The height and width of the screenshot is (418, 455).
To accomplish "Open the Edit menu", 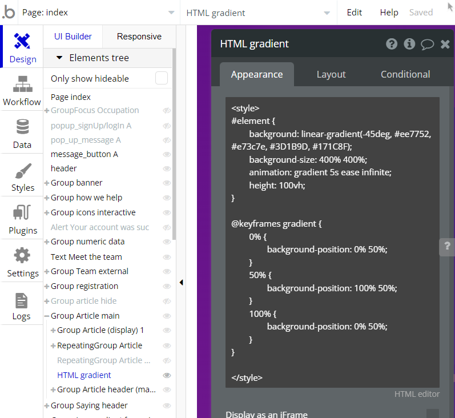I will point(355,13).
